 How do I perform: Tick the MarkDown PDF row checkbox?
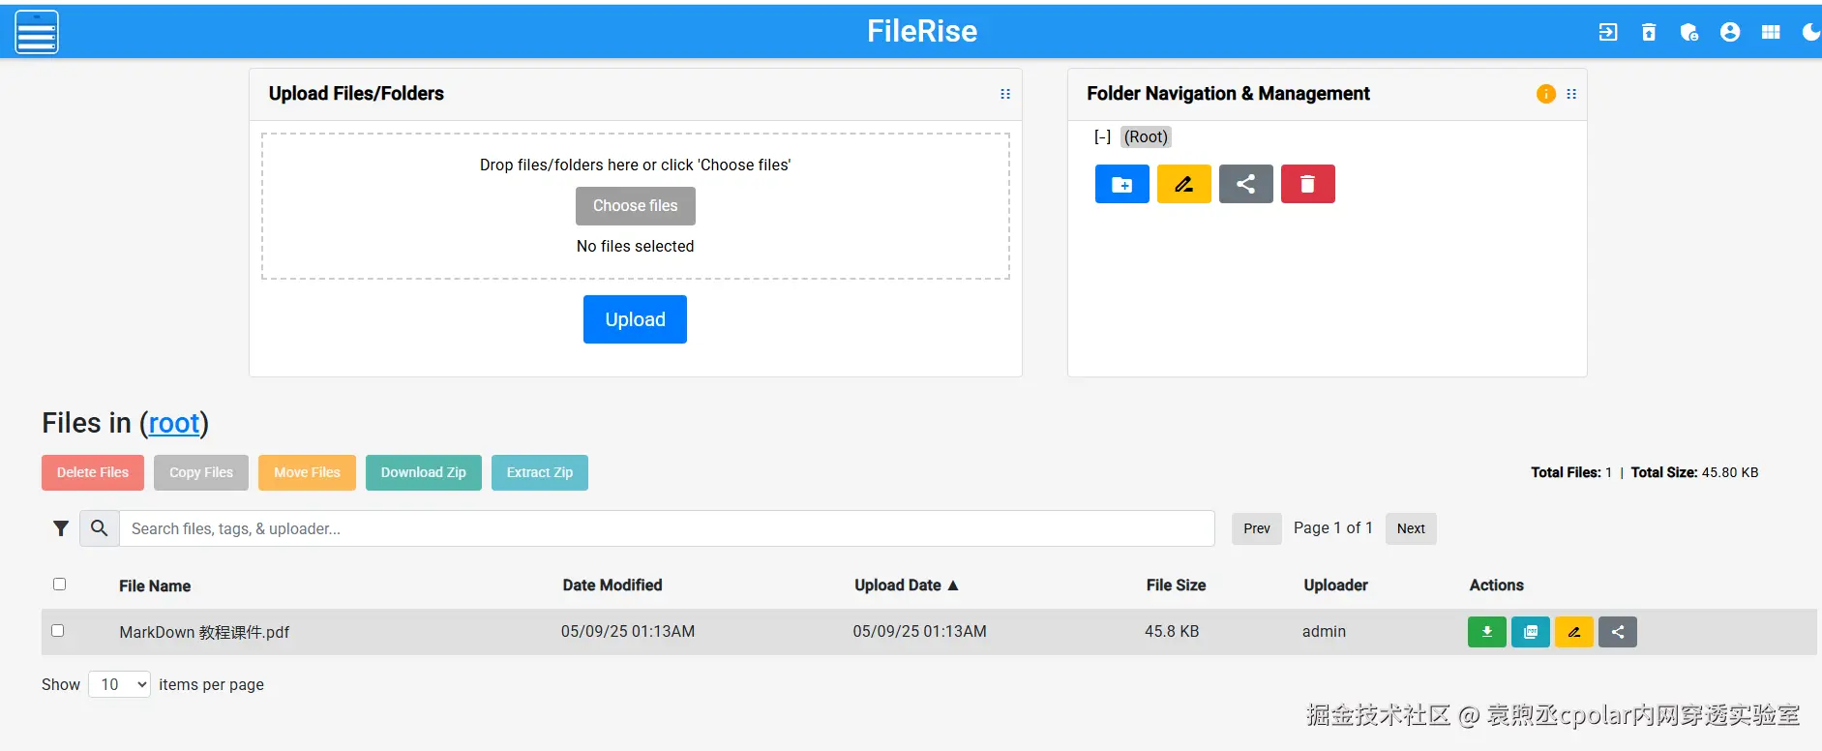(57, 631)
